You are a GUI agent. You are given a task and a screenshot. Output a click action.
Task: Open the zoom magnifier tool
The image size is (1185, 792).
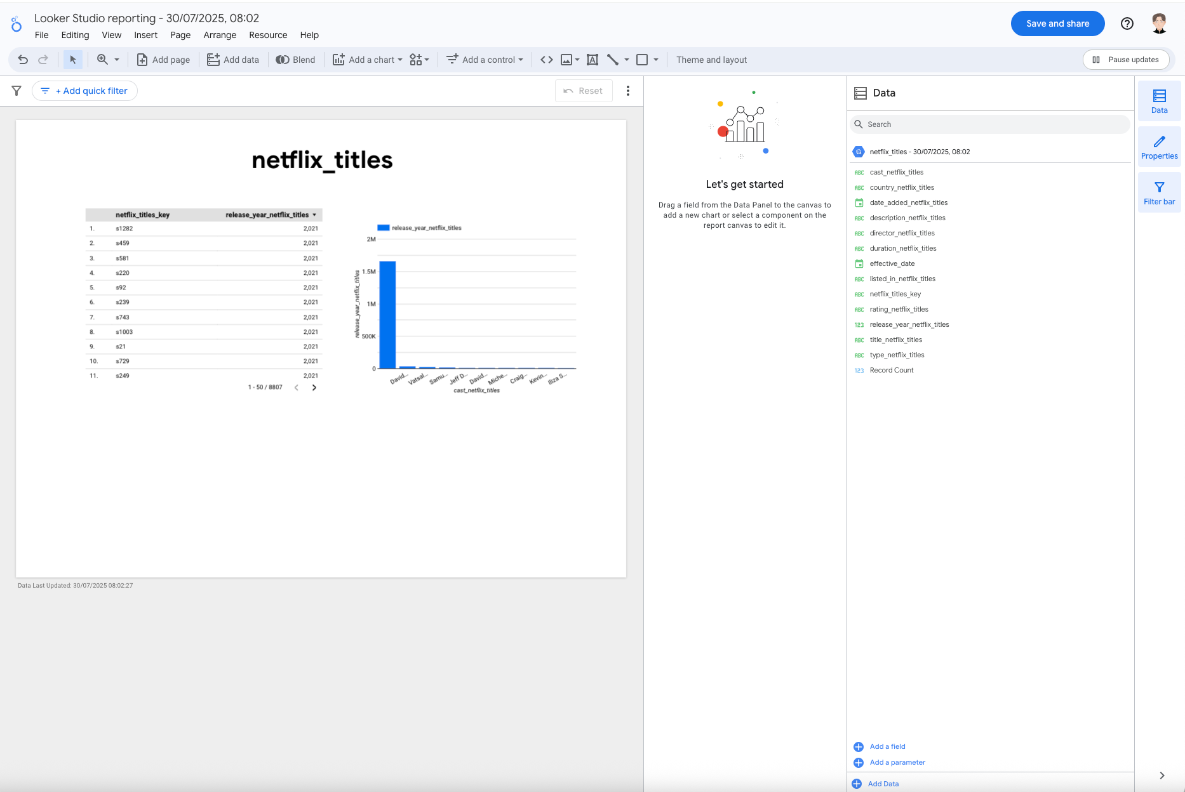click(x=102, y=60)
